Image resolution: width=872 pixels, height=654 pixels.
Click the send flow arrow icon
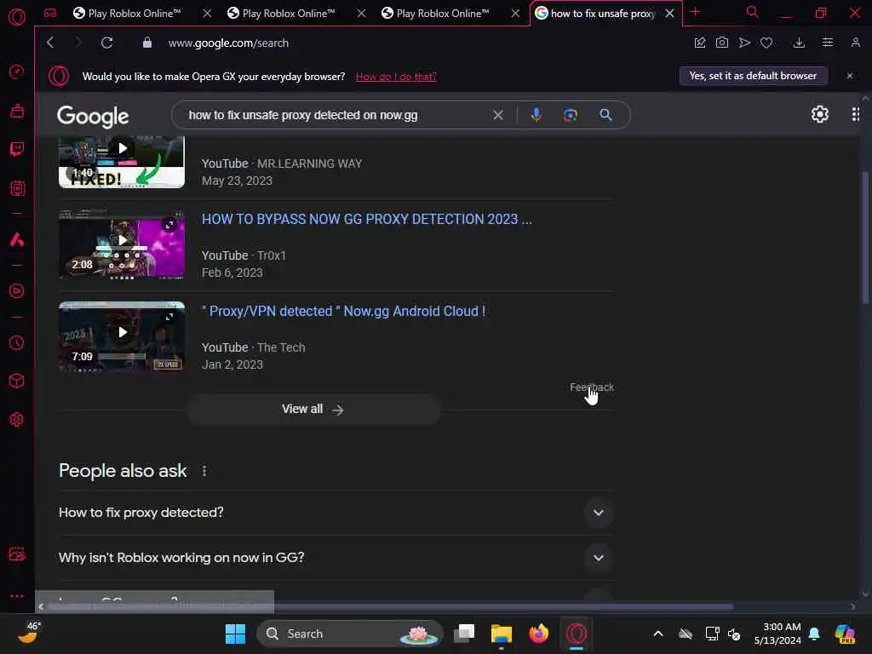pos(744,43)
